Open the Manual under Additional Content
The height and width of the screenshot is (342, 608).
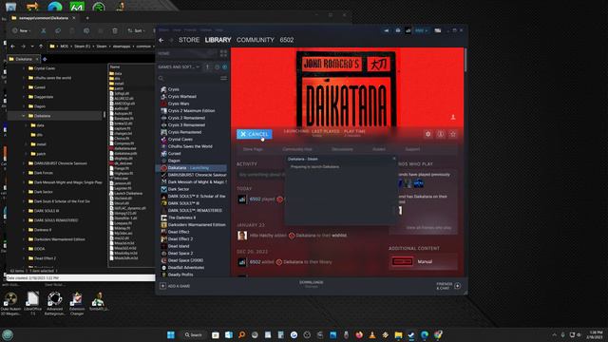pos(423,262)
